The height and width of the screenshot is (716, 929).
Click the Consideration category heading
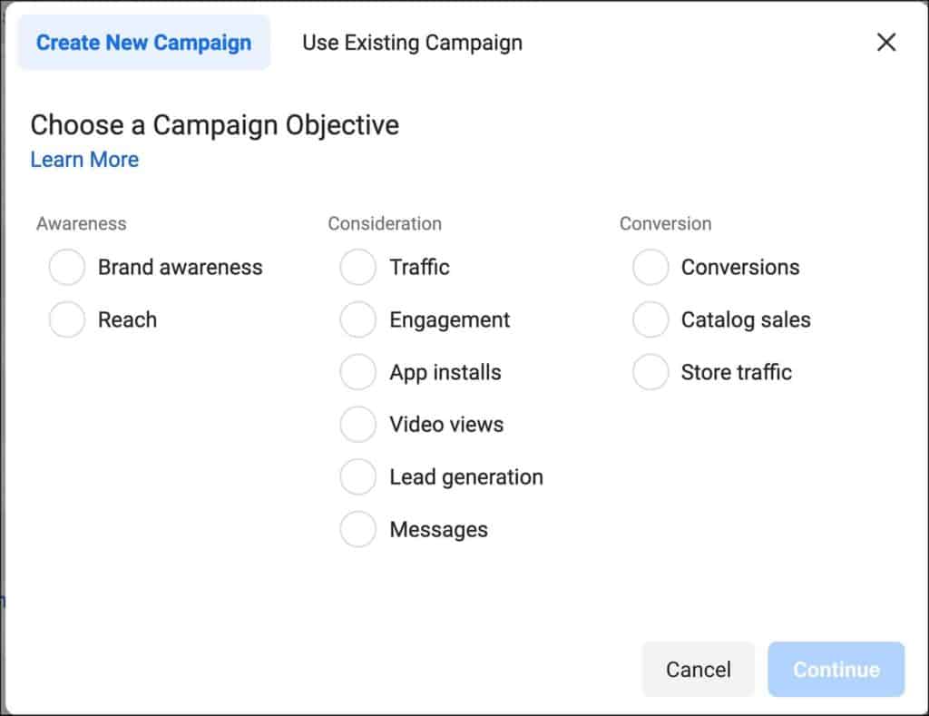(x=385, y=223)
